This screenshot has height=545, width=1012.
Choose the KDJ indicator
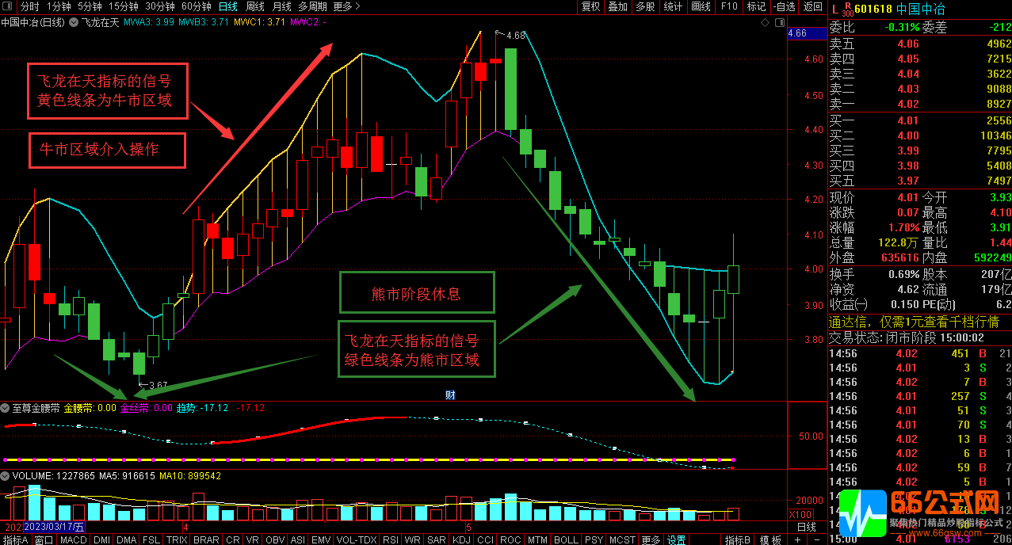461,539
